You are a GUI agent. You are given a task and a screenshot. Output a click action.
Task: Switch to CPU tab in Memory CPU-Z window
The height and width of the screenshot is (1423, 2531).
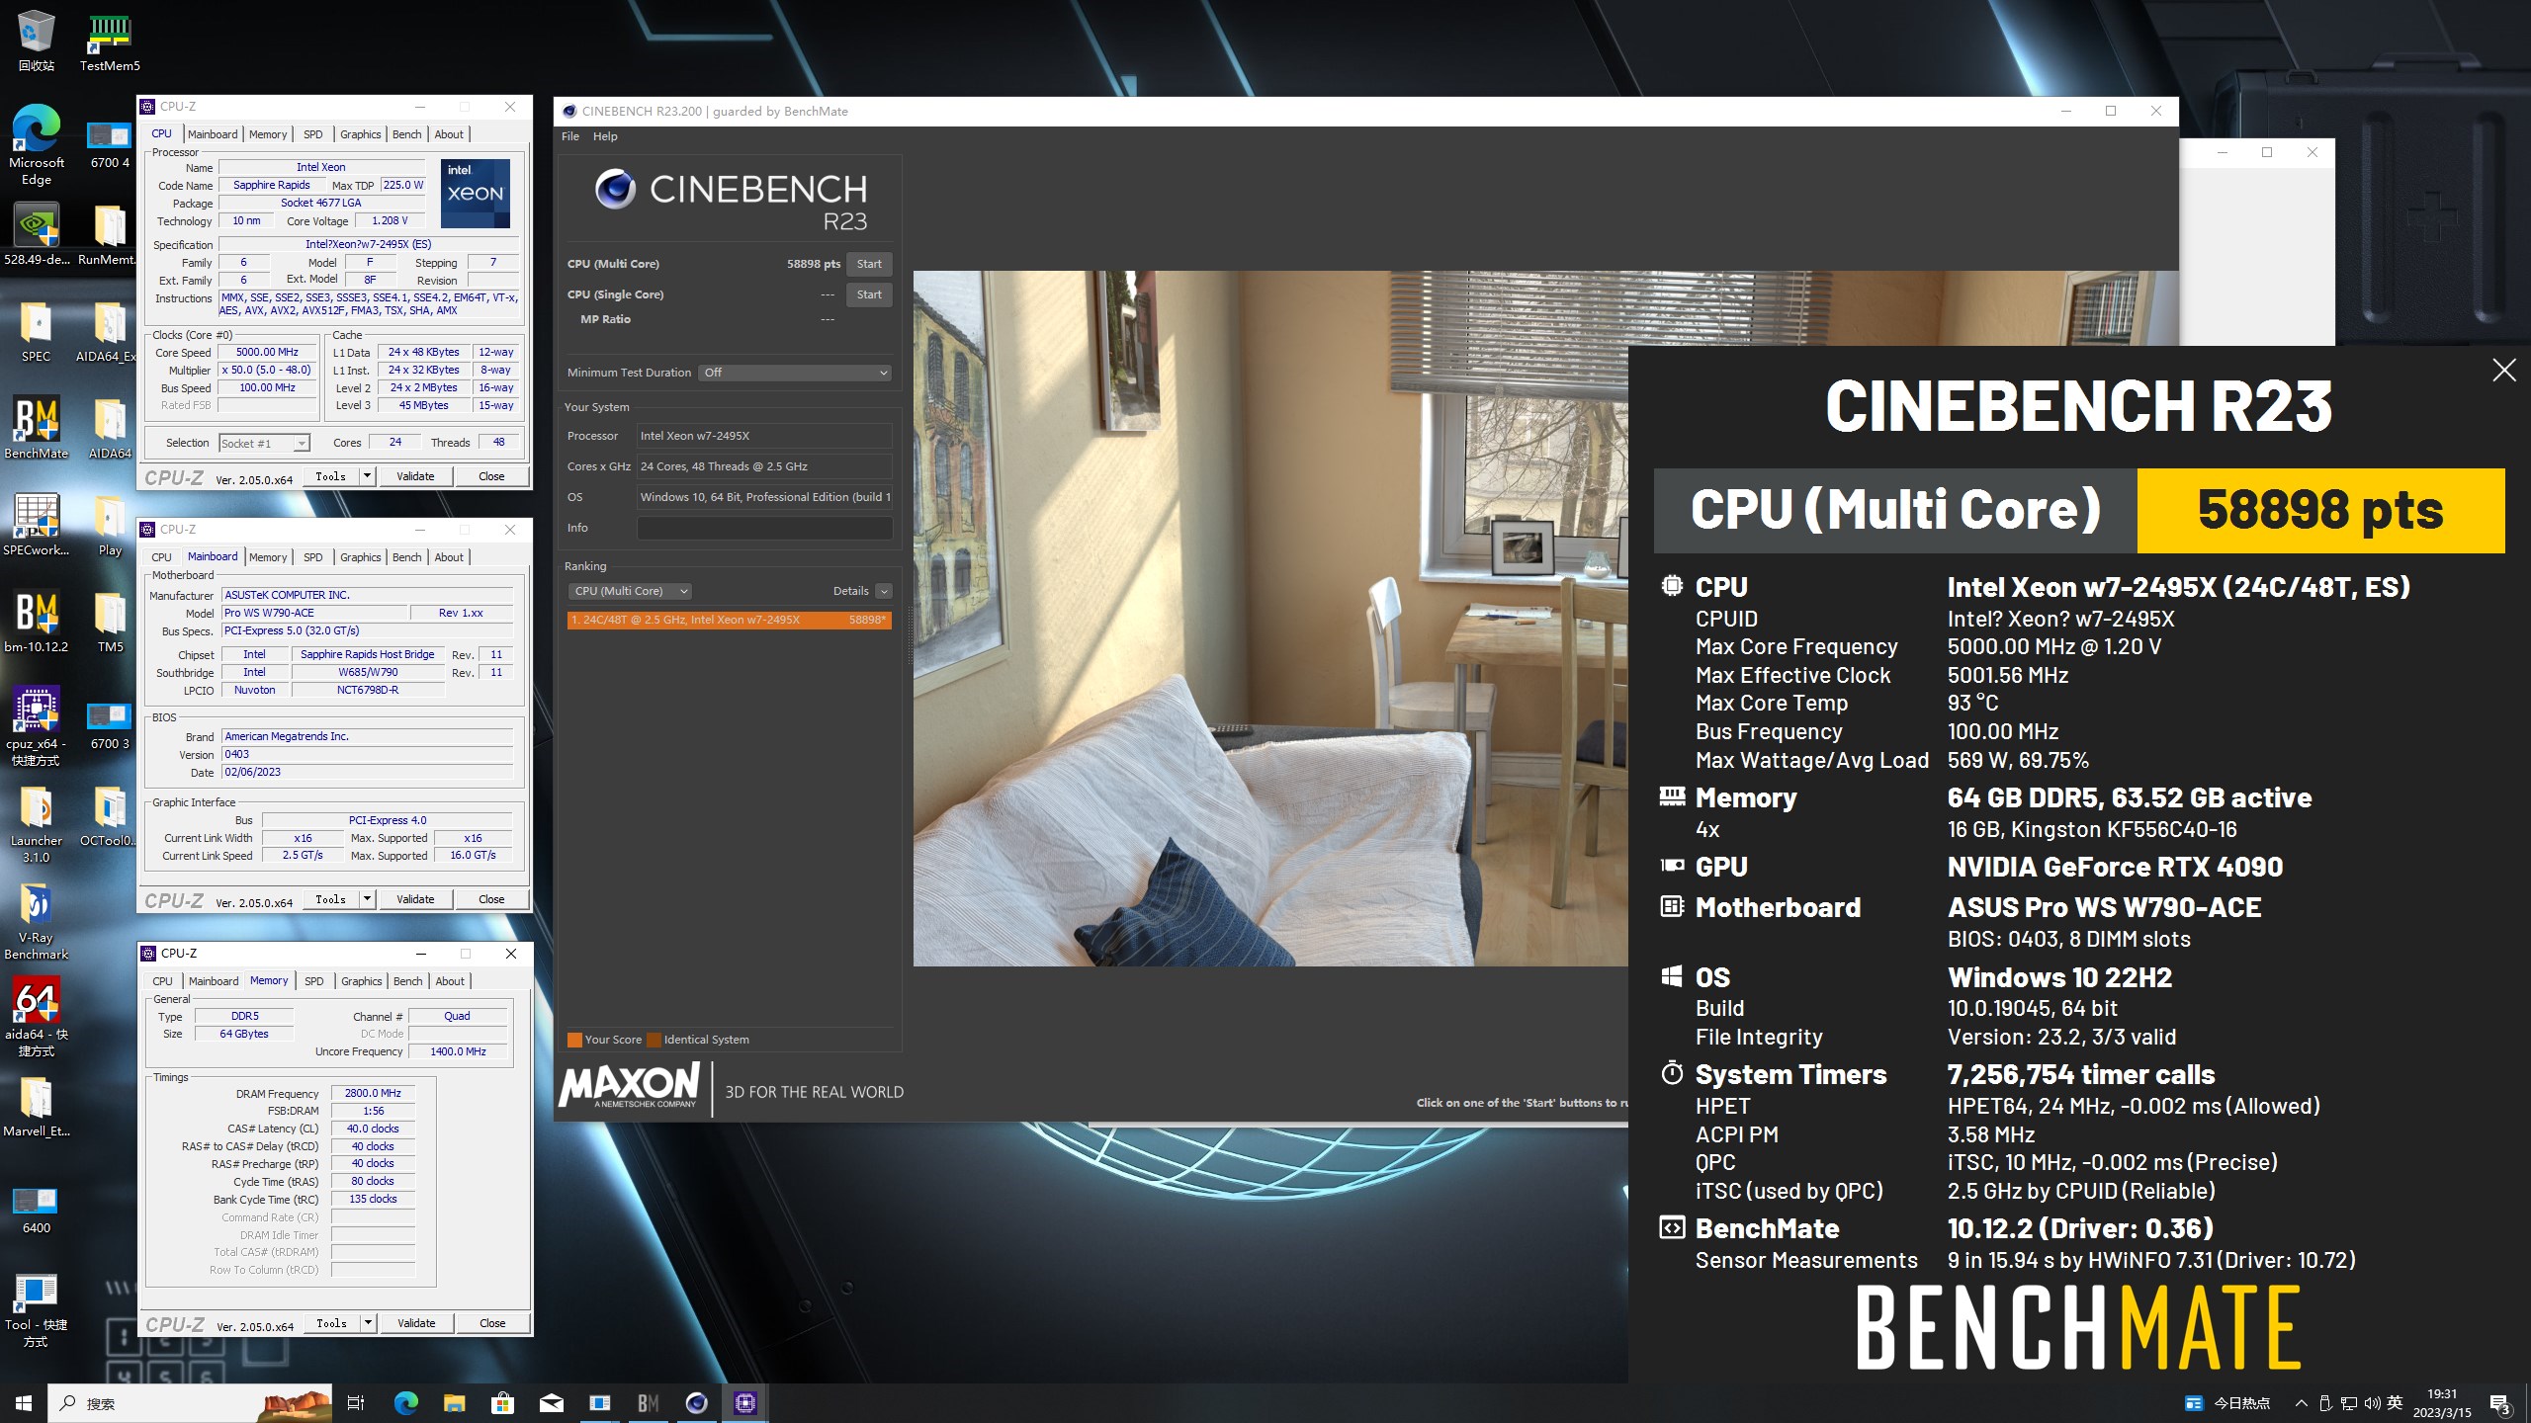[x=162, y=981]
